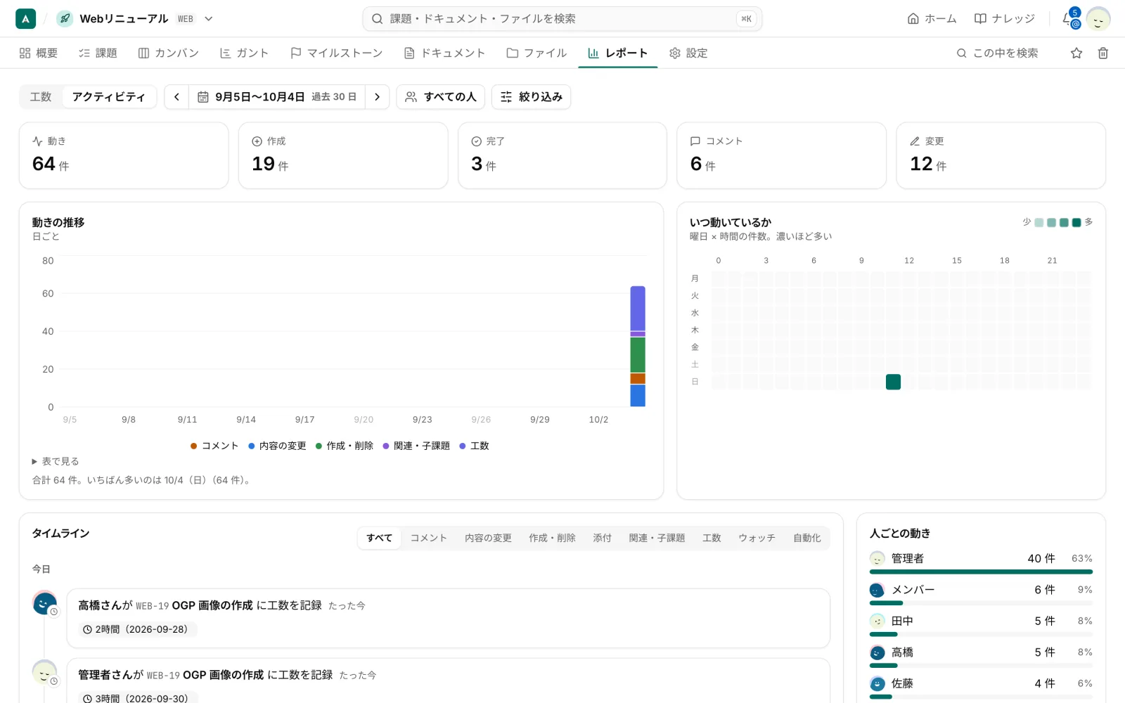Click この中を検索 search
Screen dimensions: 1125x703
point(998,53)
